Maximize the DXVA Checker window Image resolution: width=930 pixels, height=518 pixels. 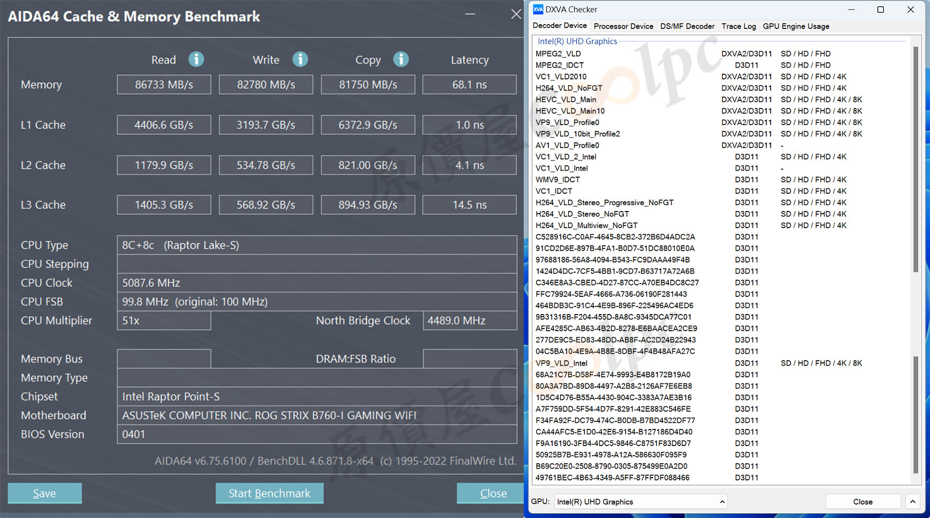pyautogui.click(x=880, y=10)
